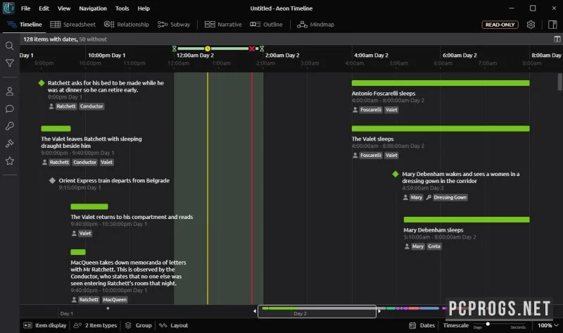
Task: Open the Layout options
Action: (x=174, y=325)
